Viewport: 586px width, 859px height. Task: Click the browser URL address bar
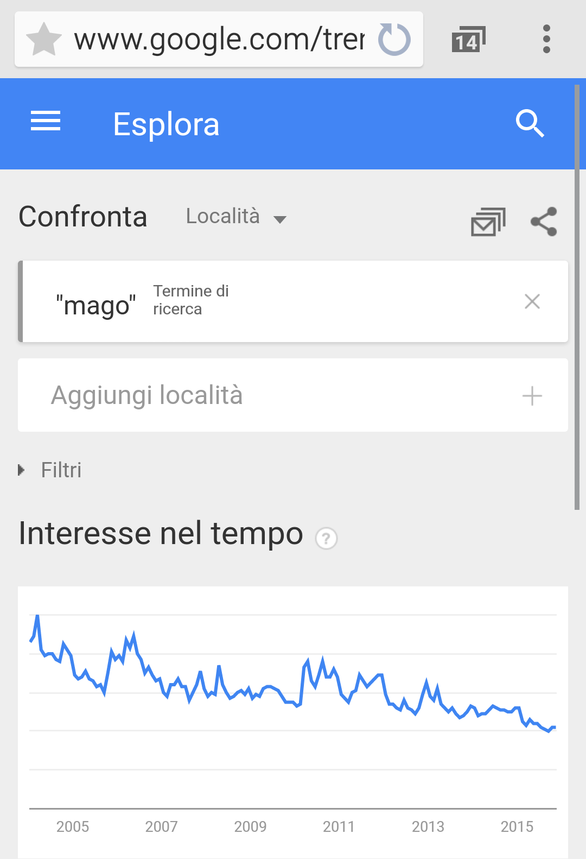219,39
